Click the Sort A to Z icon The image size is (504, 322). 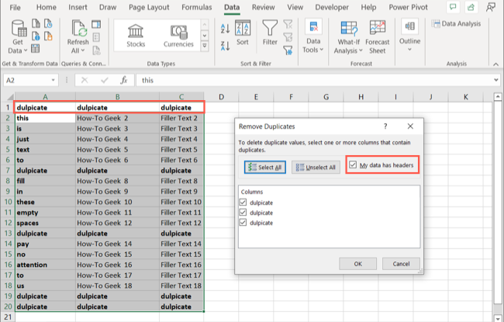click(x=224, y=27)
